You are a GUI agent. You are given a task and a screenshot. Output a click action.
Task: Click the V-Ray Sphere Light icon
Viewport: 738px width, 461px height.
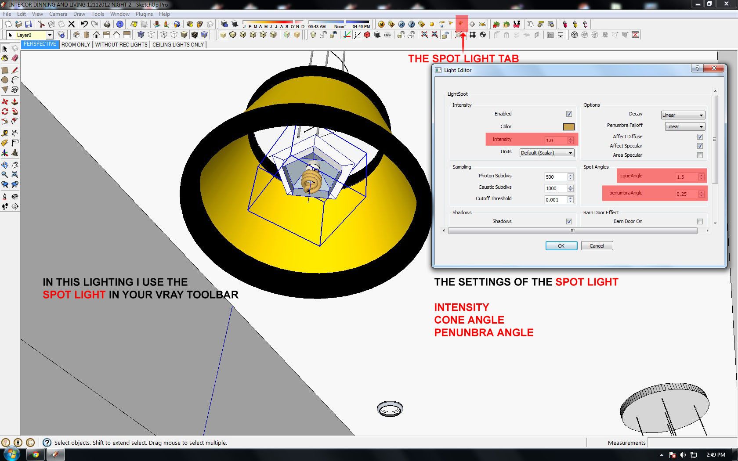432,24
